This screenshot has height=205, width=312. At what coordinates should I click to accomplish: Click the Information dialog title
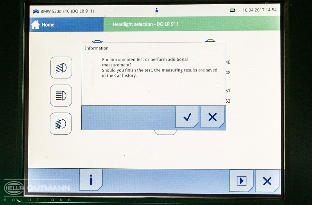click(97, 48)
